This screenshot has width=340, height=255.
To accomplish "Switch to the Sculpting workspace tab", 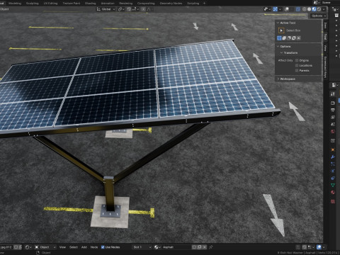I will (33, 4).
